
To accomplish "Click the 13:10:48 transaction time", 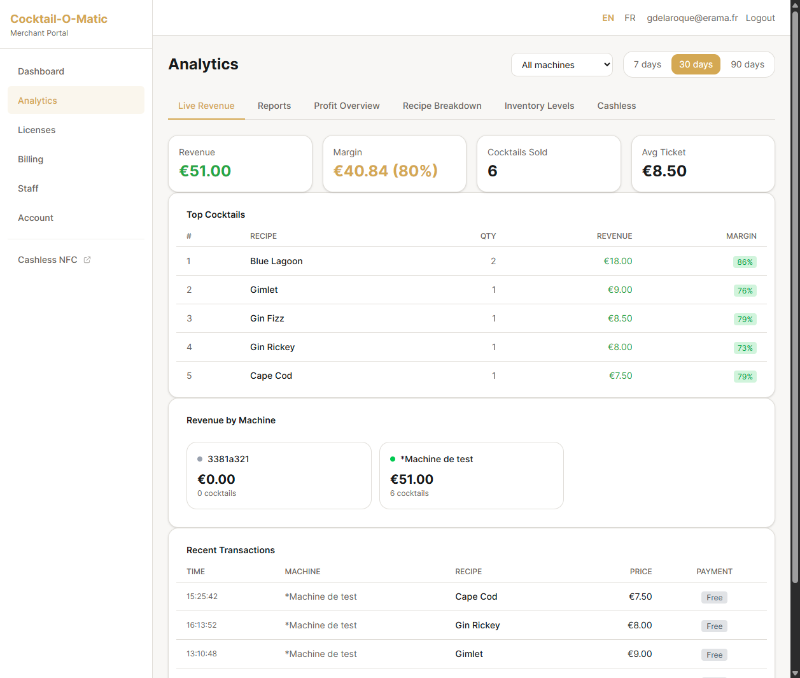I will [x=202, y=654].
